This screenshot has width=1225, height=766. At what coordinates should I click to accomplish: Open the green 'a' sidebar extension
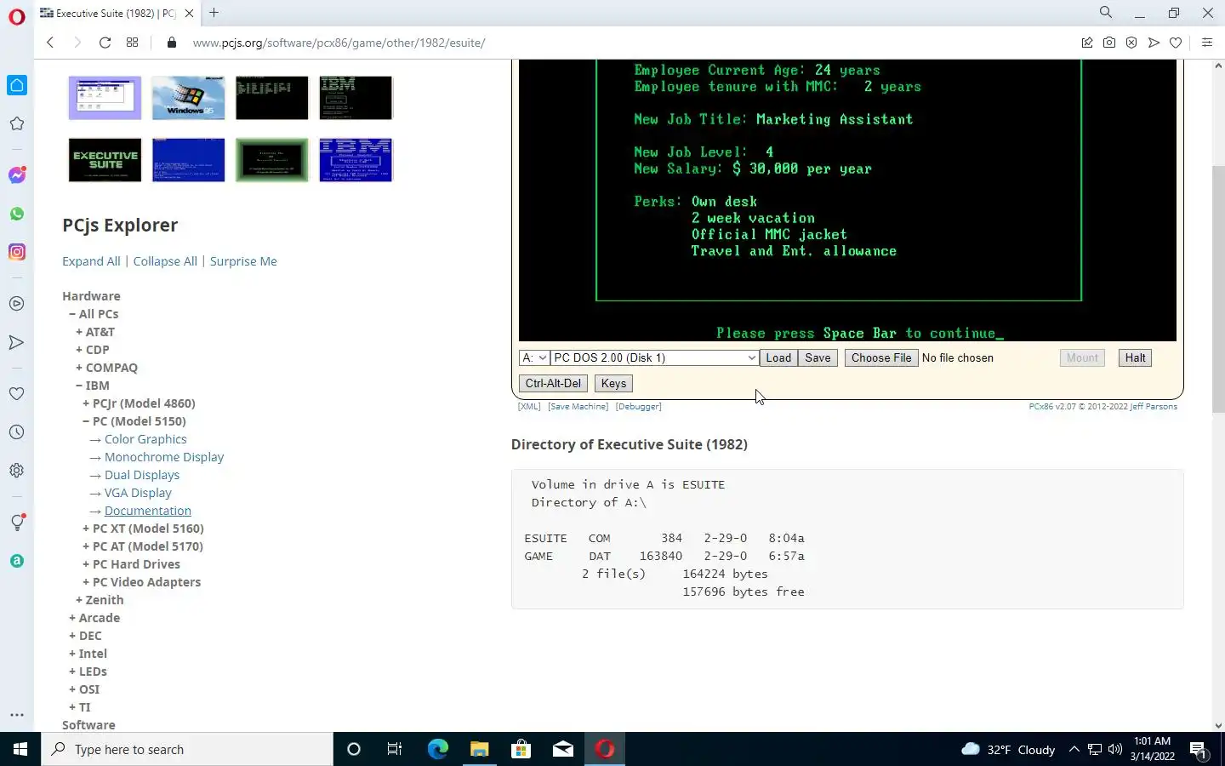pos(17,561)
